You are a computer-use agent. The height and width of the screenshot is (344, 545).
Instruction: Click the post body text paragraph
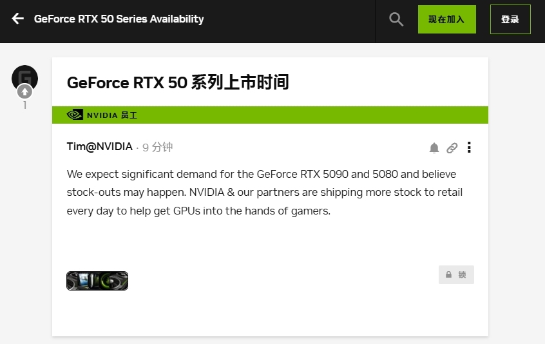tap(264, 192)
